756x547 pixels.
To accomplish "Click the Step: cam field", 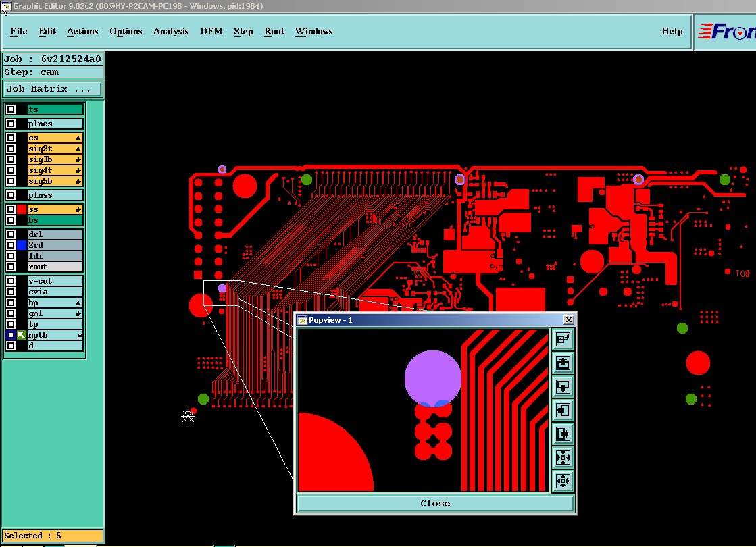I will [53, 72].
